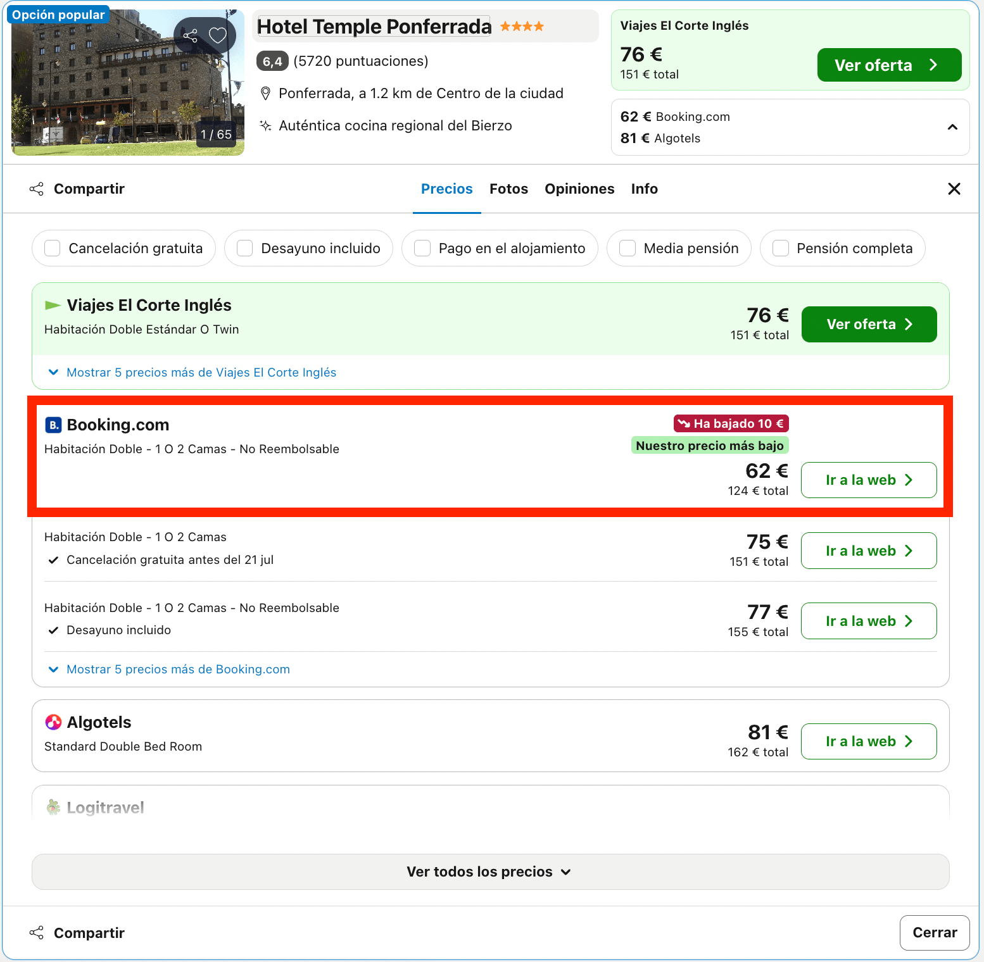The image size is (984, 962).
Task: Save hotel with the heart icon
Action: coord(218,35)
